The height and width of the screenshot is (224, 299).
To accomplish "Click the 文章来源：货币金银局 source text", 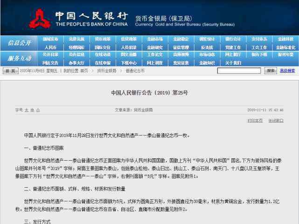I will tap(134, 110).
